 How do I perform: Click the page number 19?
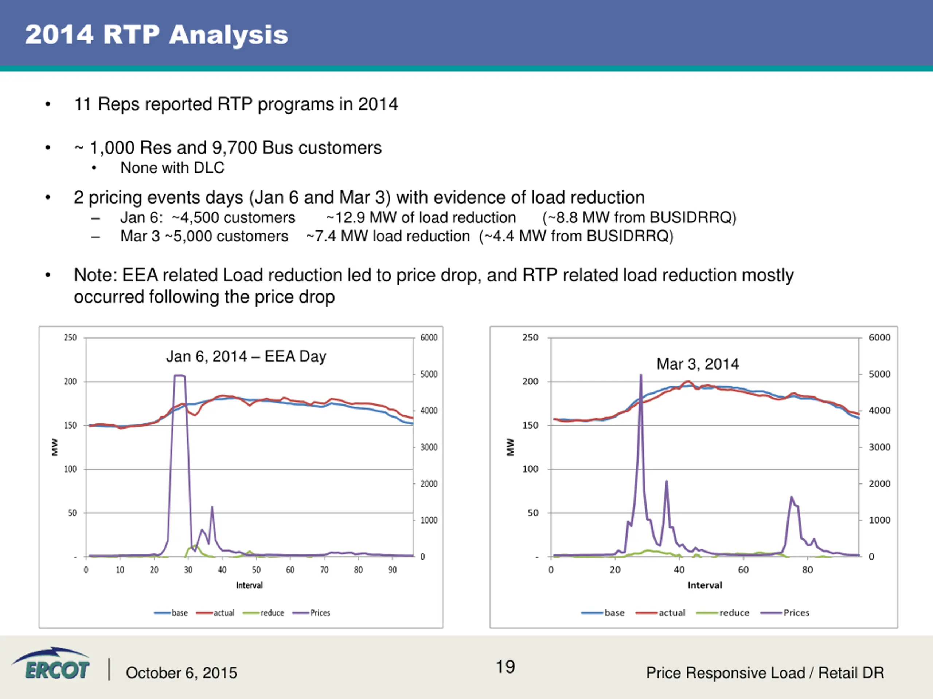(x=505, y=667)
